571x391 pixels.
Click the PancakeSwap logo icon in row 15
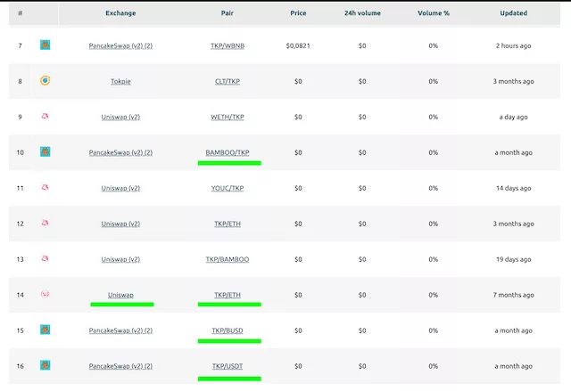(46, 330)
